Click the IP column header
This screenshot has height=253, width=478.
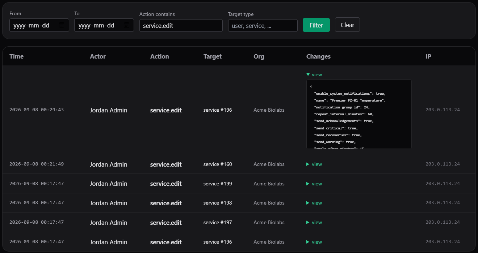click(428, 56)
